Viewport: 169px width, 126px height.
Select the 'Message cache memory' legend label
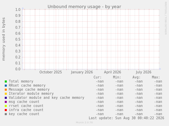29,90
